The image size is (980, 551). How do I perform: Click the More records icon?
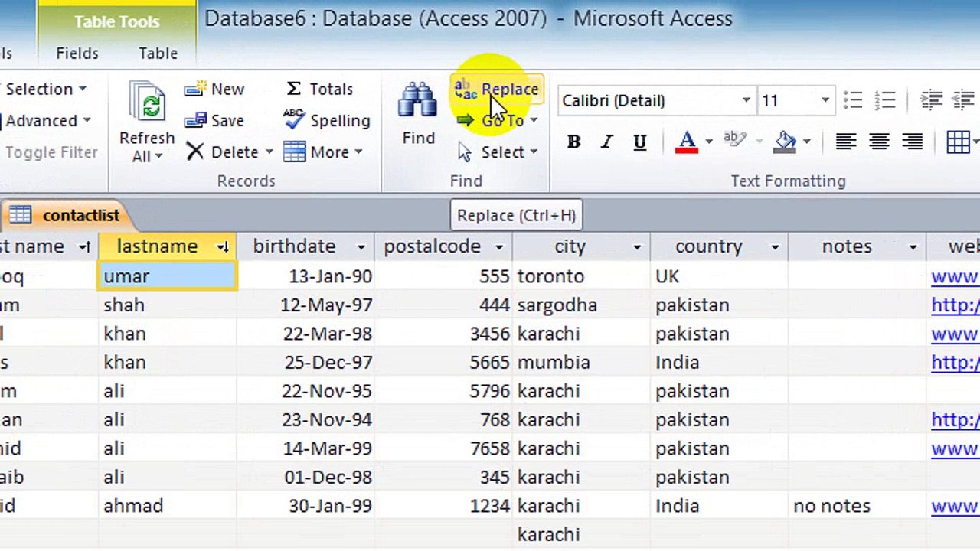294,152
